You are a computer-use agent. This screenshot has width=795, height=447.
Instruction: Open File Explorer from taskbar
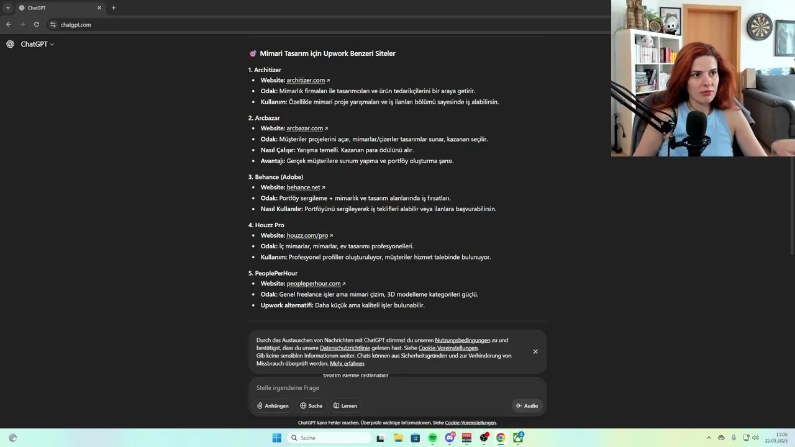[398, 438]
